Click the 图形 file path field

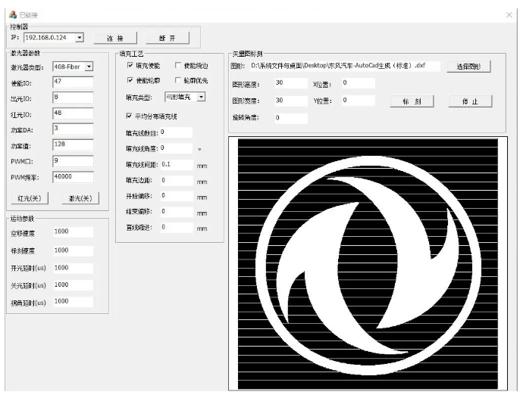[345, 66]
